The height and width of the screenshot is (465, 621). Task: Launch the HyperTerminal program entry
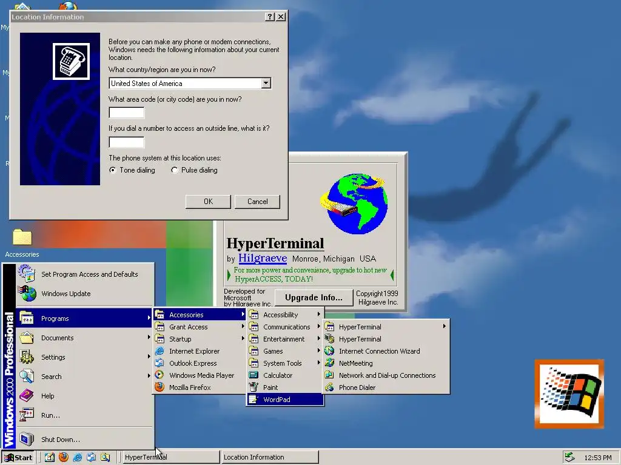coord(386,339)
